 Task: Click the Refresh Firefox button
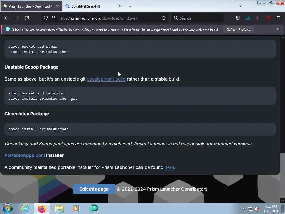pos(239,30)
